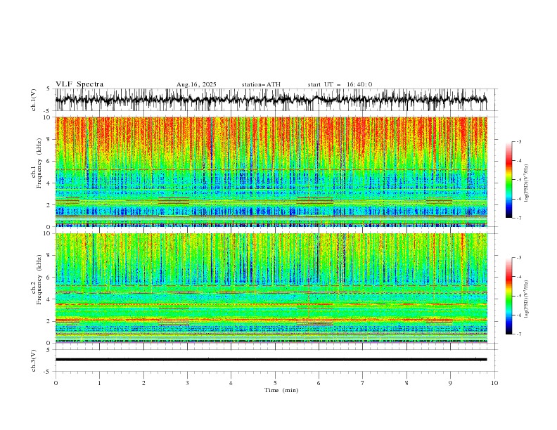Screen dimensions: 557x430
Task: Click the "2" kHz tick of ch.2 spectrogram
Action: 49,321
